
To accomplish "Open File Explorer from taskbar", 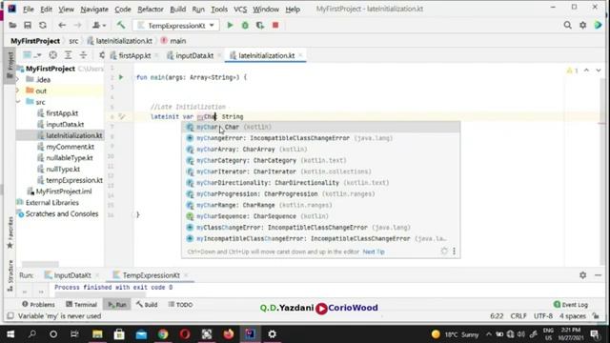I will [97, 334].
